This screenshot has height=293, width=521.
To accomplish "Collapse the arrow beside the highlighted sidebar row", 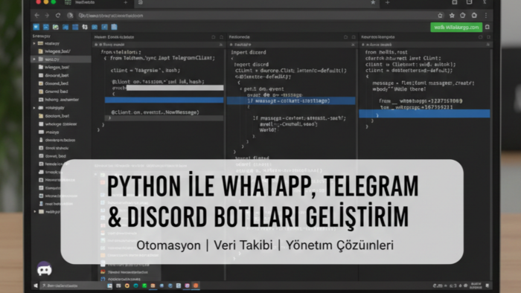I will click(x=34, y=59).
